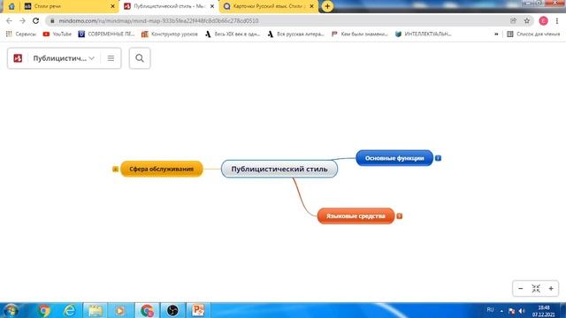Open Google Chrome from the taskbar

[x=44, y=310]
